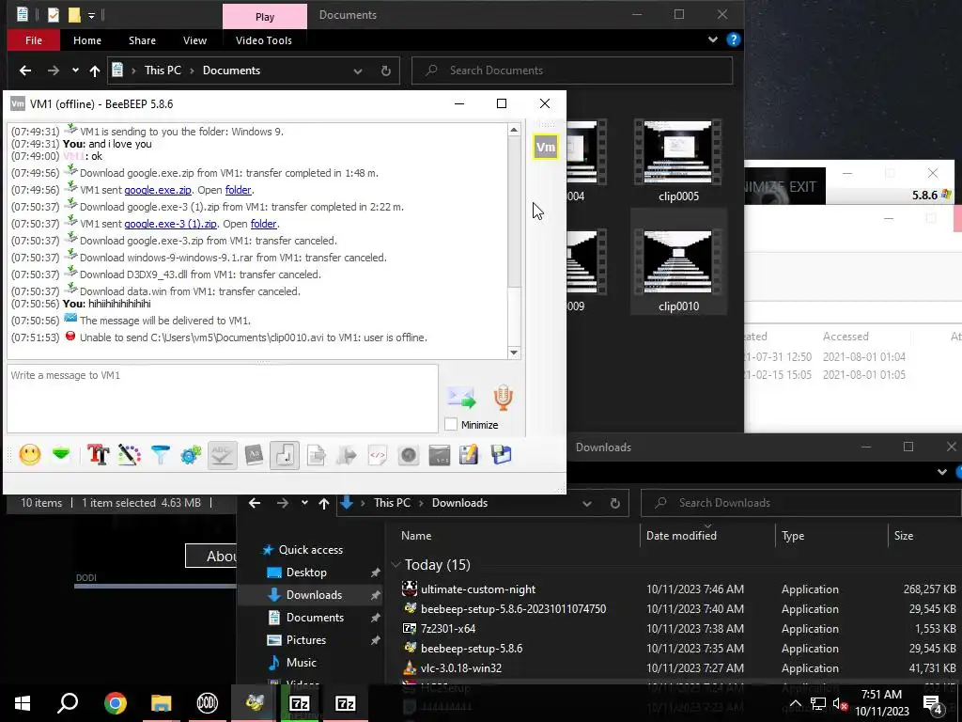Open the google.exe-3 (1).zip link

point(171,224)
